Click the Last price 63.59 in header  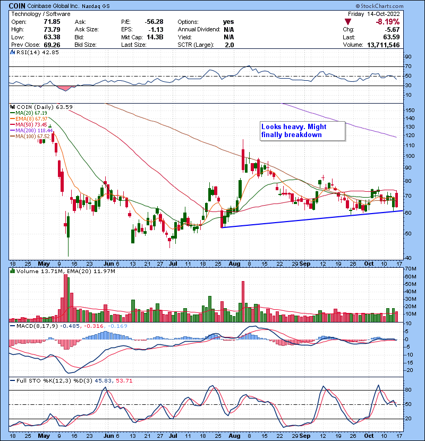point(391,37)
